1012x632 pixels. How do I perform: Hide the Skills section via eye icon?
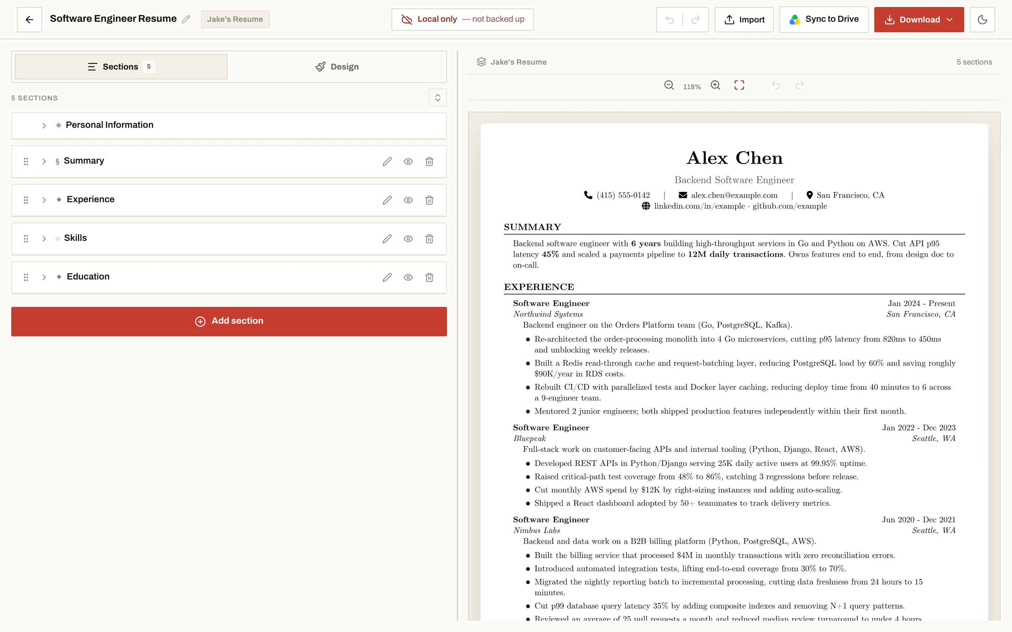tap(408, 239)
